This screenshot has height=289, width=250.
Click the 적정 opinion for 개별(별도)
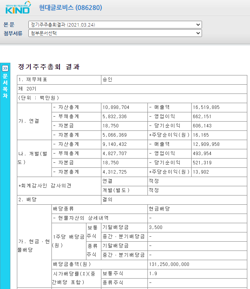(197, 190)
